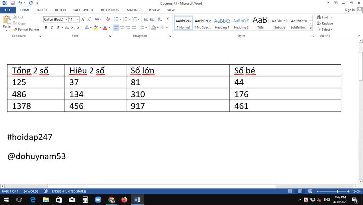363x205 pixels.
Task: Expand the Styles gallery
Action: click(x=311, y=28)
